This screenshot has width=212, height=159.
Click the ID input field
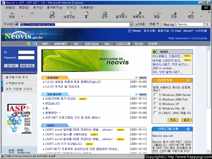[26, 52]
